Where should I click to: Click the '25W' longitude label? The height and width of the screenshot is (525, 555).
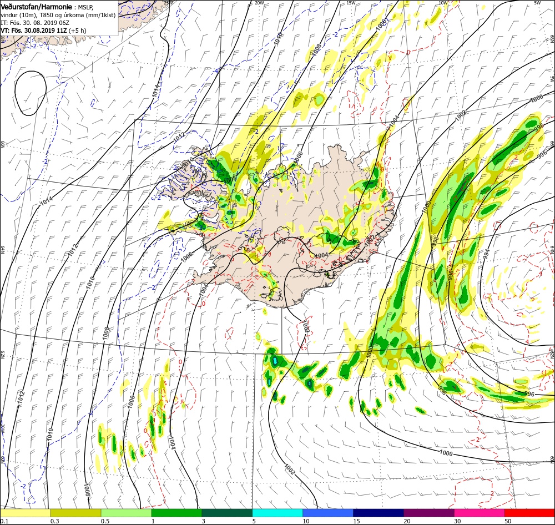pyautogui.click(x=169, y=3)
